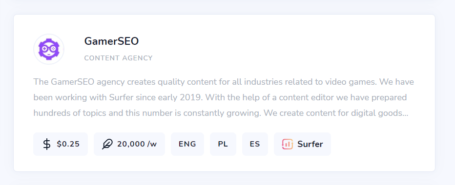
Task: Click the Surfer logo icon
Action: pyautogui.click(x=287, y=144)
